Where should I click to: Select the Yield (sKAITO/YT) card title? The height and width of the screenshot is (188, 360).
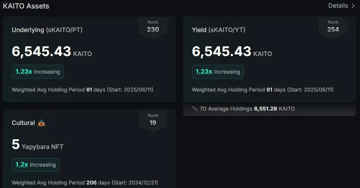point(219,30)
